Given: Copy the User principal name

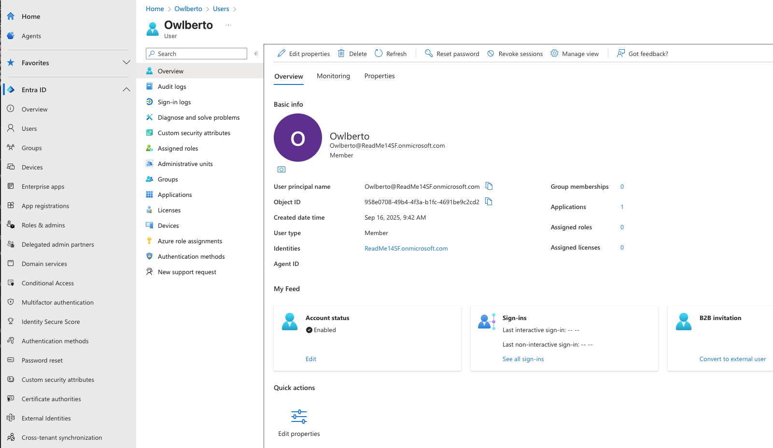Looking at the screenshot, I should pyautogui.click(x=489, y=186).
